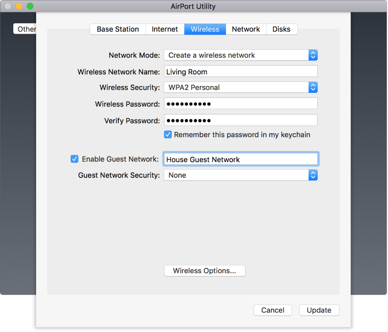Screen dimensions: 388x332
Task: Click the stepper arrows beside Guest Network Security
Action: tap(313, 175)
